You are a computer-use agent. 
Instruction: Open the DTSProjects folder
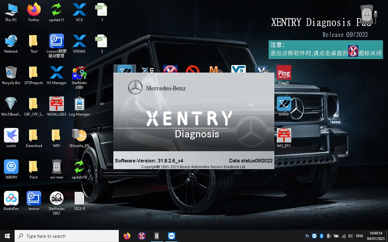click(x=34, y=76)
